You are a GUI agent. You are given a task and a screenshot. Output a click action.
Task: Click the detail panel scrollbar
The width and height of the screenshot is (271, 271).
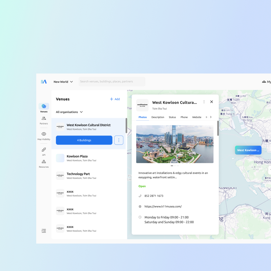pyautogui.click(x=218, y=128)
